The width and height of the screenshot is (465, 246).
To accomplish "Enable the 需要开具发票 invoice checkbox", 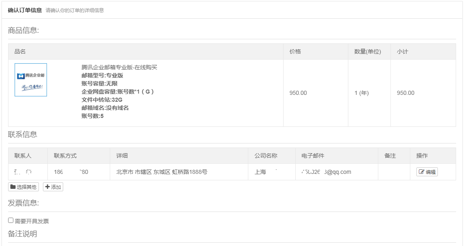I will tap(11, 220).
